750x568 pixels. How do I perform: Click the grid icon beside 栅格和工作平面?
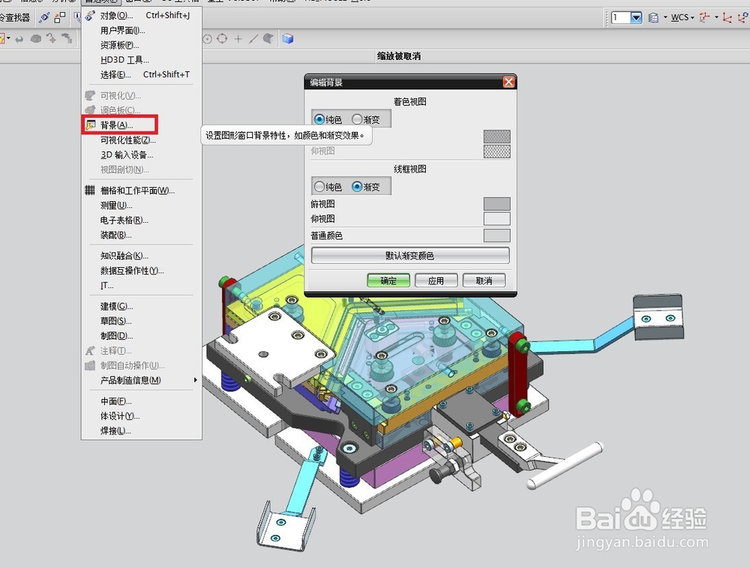[x=90, y=190]
